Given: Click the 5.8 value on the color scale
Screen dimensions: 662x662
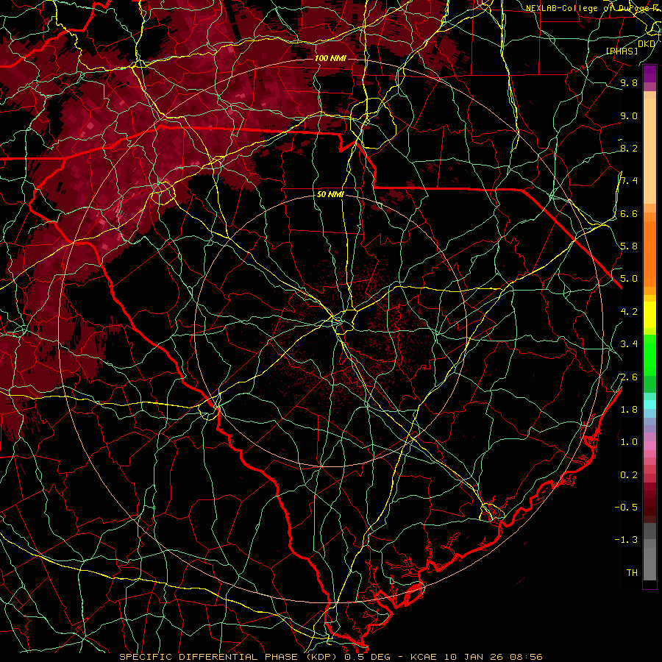Looking at the screenshot, I should [629, 246].
